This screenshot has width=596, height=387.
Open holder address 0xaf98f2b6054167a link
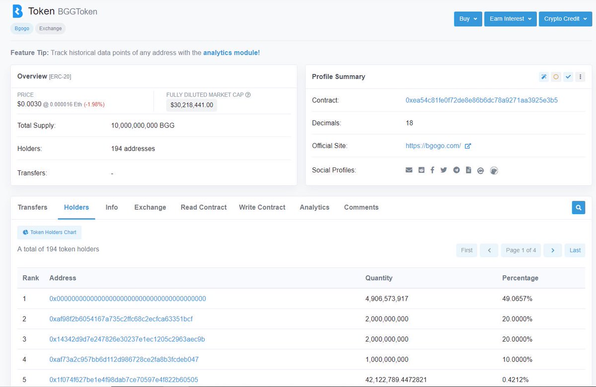(x=121, y=318)
